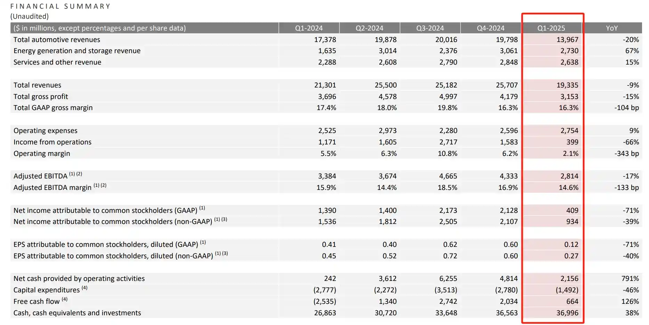The width and height of the screenshot is (649, 325).
Task: Select the Q1-2025 income from operations value 399
Action: (572, 142)
